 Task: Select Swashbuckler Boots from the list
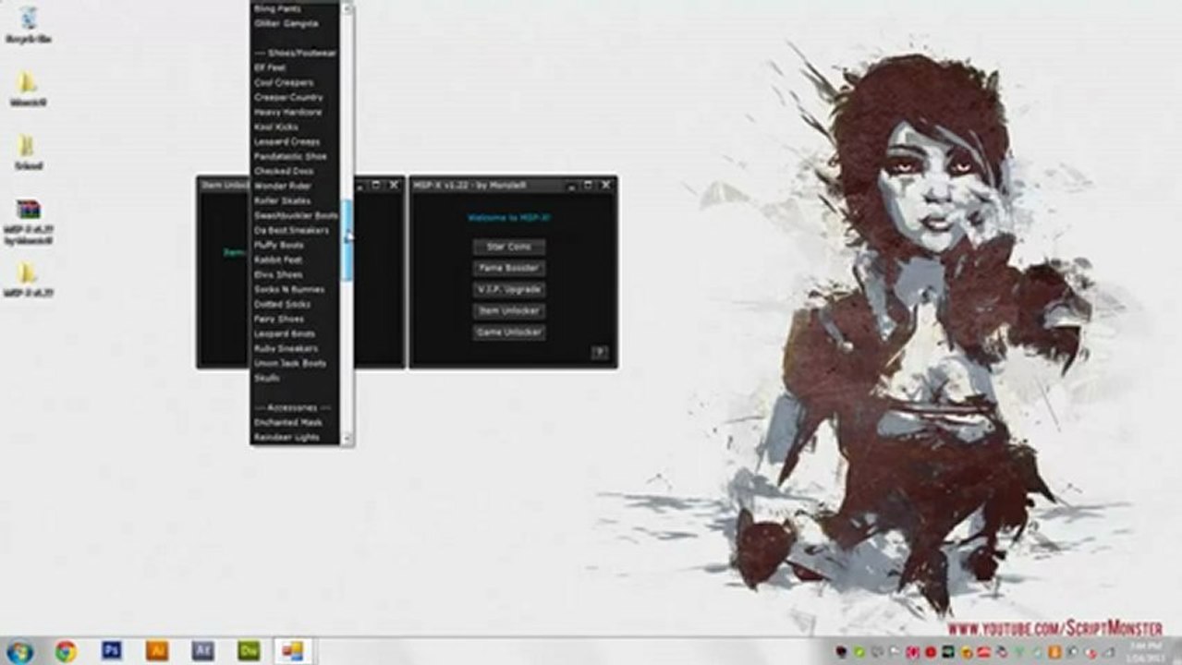[x=296, y=215]
